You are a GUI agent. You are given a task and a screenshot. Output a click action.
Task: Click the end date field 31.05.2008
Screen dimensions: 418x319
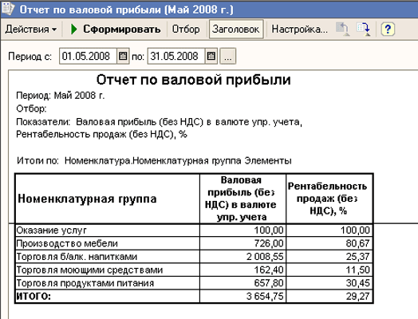click(x=176, y=56)
